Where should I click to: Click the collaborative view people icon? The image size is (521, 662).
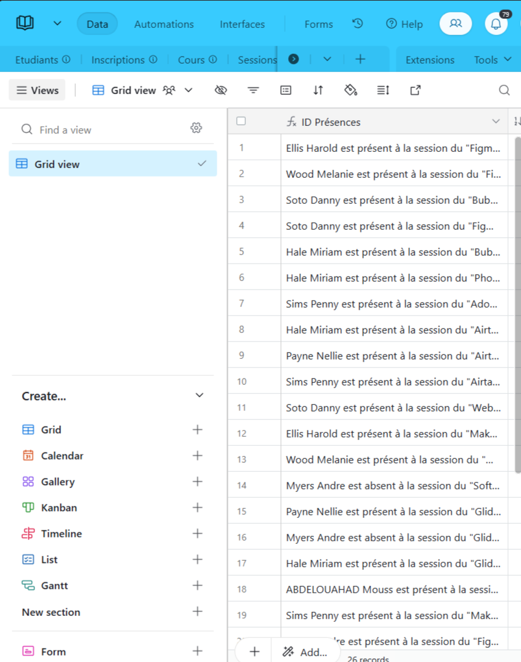coord(169,90)
